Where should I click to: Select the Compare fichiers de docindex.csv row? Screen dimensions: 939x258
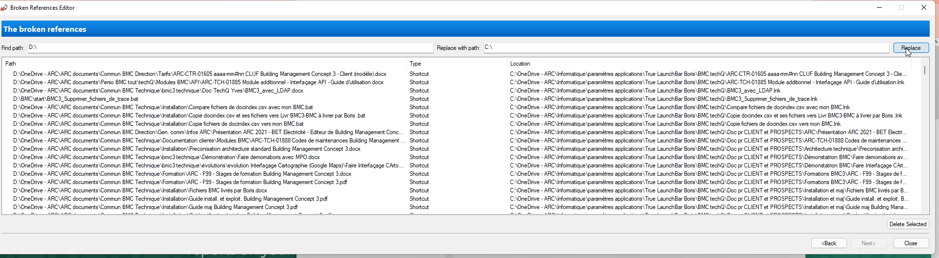[163, 107]
